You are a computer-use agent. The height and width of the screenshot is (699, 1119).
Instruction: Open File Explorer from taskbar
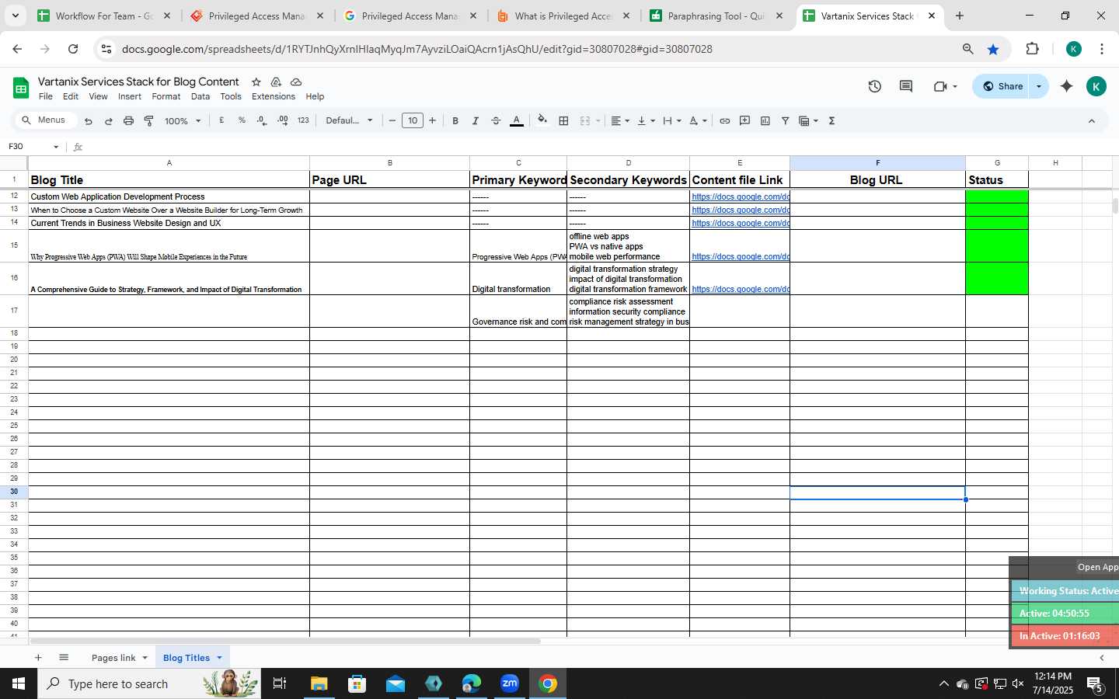(x=319, y=683)
